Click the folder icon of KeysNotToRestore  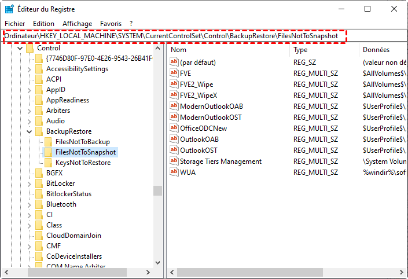[48, 163]
